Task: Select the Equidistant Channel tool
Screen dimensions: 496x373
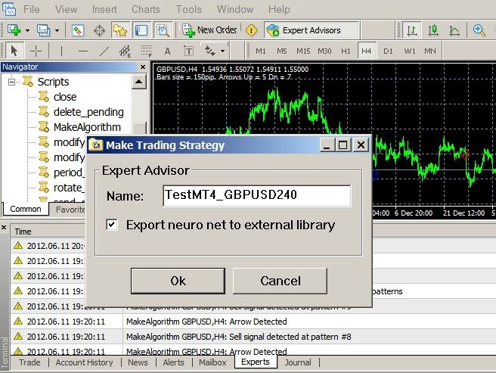Action: coord(125,51)
